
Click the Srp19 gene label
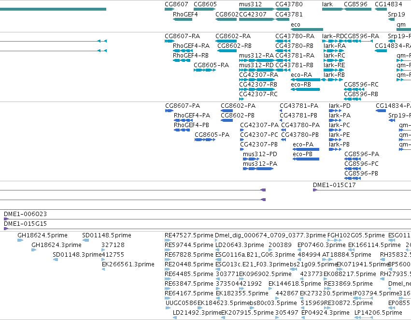(x=397, y=15)
